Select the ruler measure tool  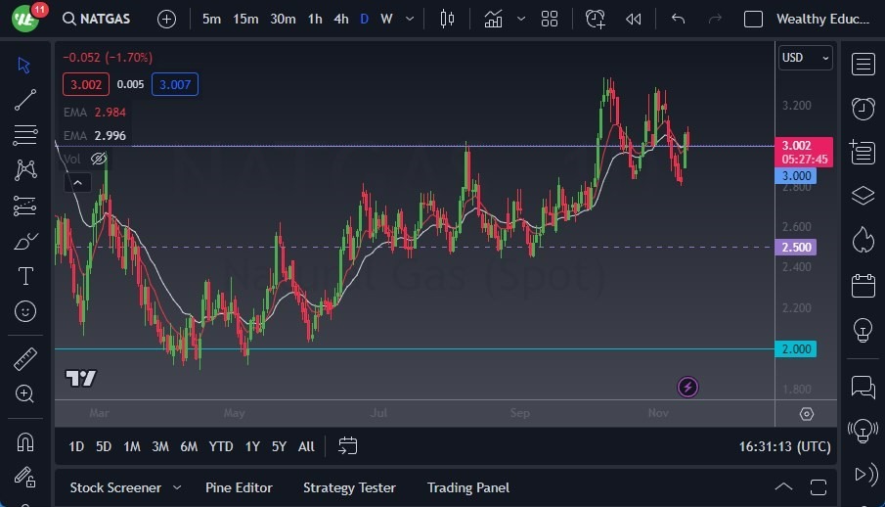point(25,359)
